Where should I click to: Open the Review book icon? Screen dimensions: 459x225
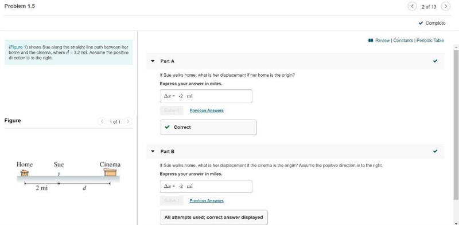point(371,40)
